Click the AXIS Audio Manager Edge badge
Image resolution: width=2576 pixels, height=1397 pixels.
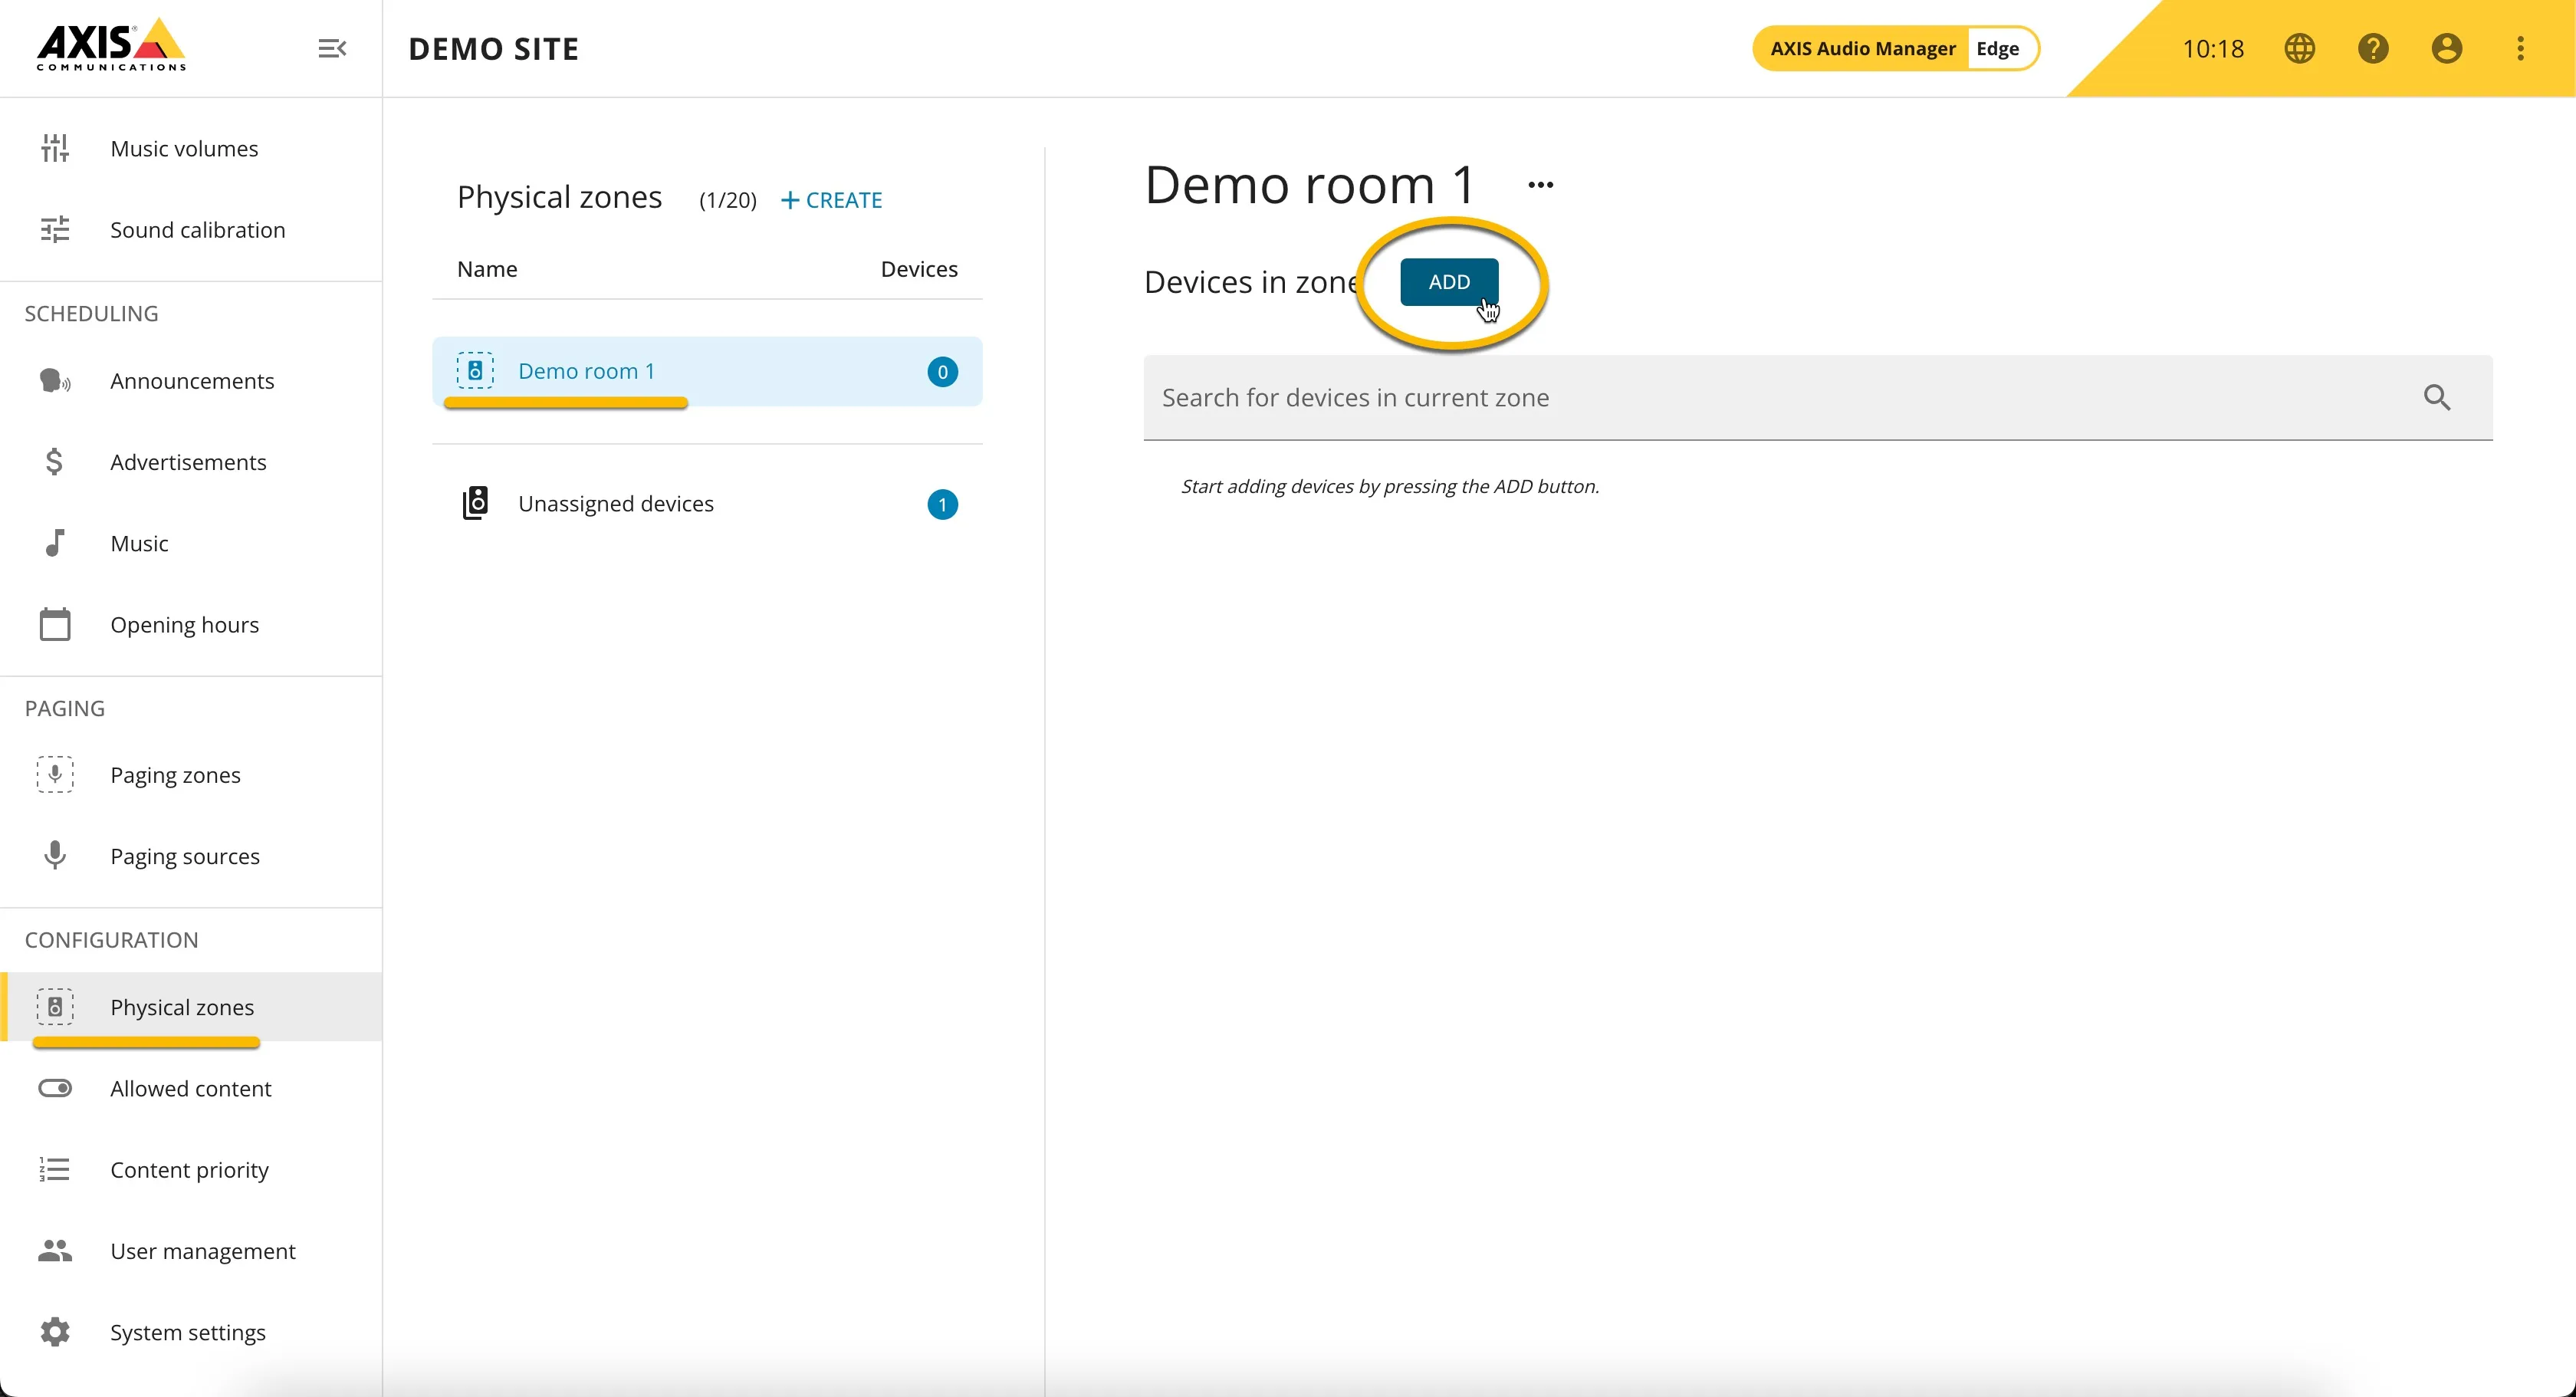(x=1895, y=48)
